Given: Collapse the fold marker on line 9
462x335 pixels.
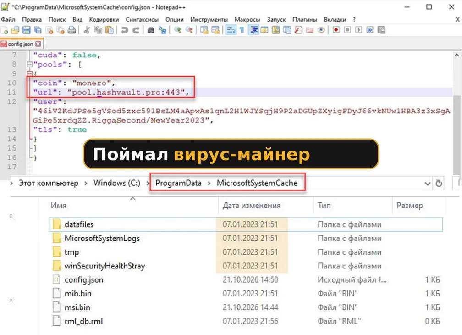Looking at the screenshot, I should pyautogui.click(x=29, y=73).
